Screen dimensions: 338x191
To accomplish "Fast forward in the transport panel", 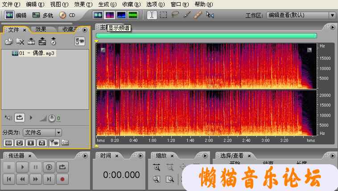I will (36, 179).
